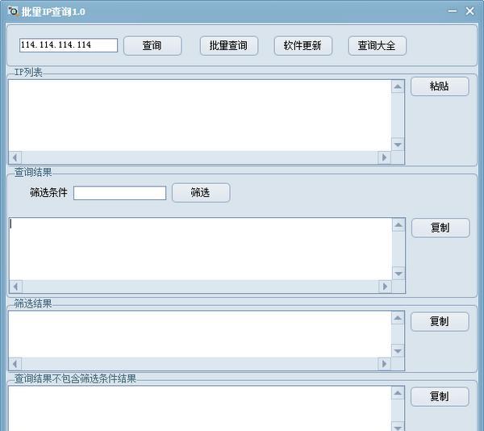Click inside the 查询结果 text area
This screenshot has height=431, width=484.
pos(201,249)
